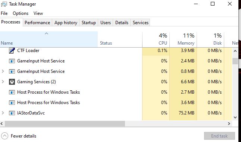The image size is (241, 142).
Task: Click the CTF Loader pen icon
Action: [x=12, y=51]
